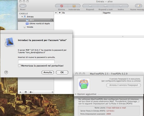Compose with the Nuovo messaggio icon

(139, 6)
